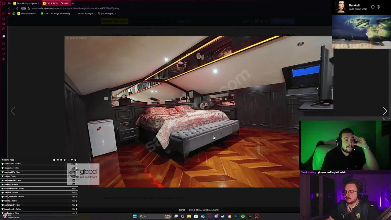Open Twitch in the Opera sidebar
391x220 pixels.
click(x=4, y=36)
